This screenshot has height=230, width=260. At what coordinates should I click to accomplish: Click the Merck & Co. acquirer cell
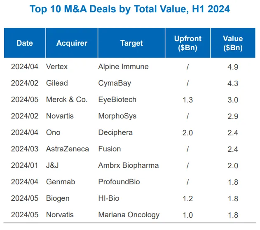pyautogui.click(x=67, y=100)
